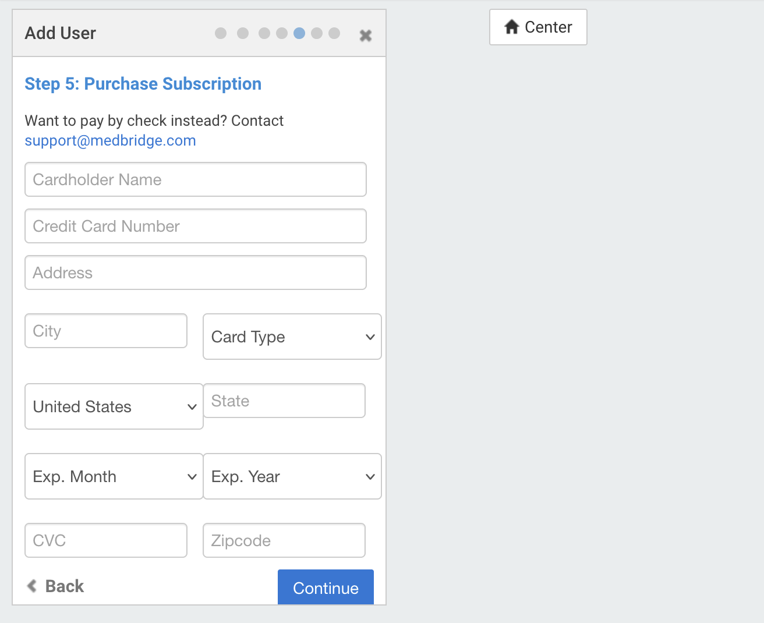Click the Back arrow icon
This screenshot has width=764, height=623.
pyautogui.click(x=32, y=586)
